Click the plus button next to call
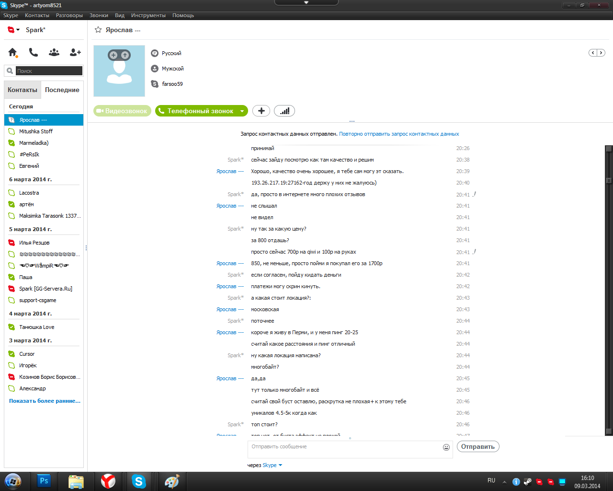 pyautogui.click(x=261, y=111)
